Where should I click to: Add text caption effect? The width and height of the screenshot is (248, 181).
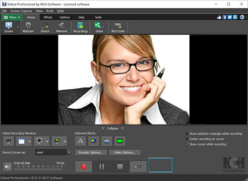tap(80, 141)
